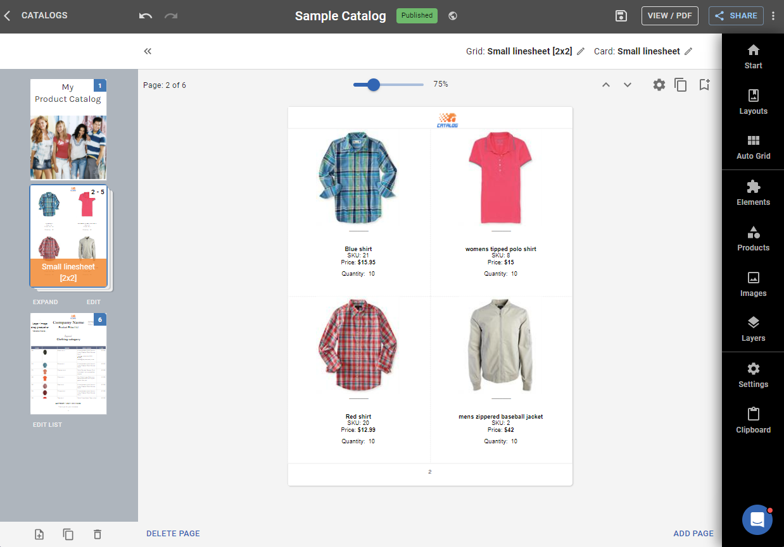Open the Images panel
This screenshot has height=547, width=784.
[x=753, y=284]
